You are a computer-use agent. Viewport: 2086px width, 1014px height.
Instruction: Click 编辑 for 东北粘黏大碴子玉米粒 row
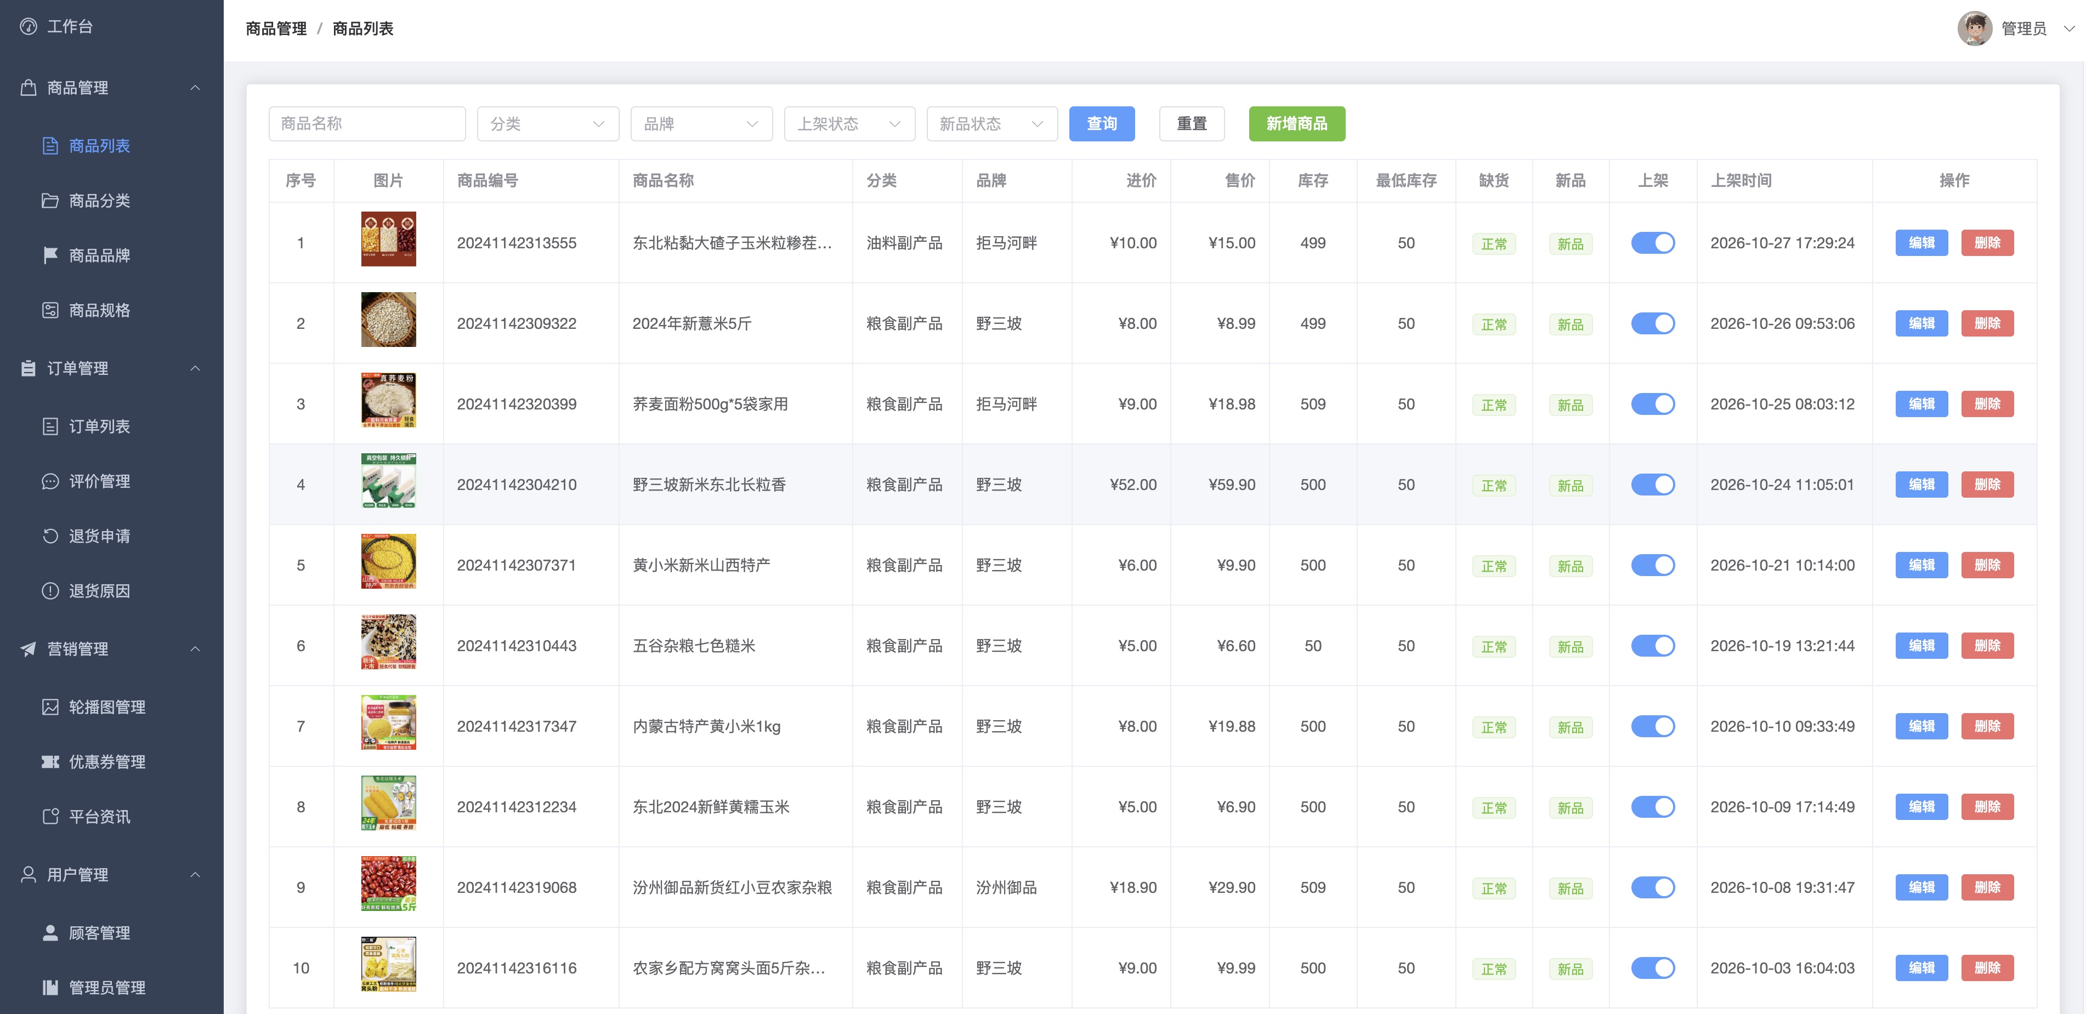click(1921, 243)
